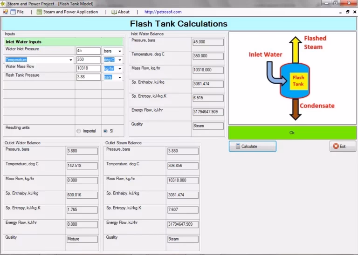Open the deg C unit dropdown
This screenshot has height=255, width=358.
pyautogui.click(x=120, y=60)
